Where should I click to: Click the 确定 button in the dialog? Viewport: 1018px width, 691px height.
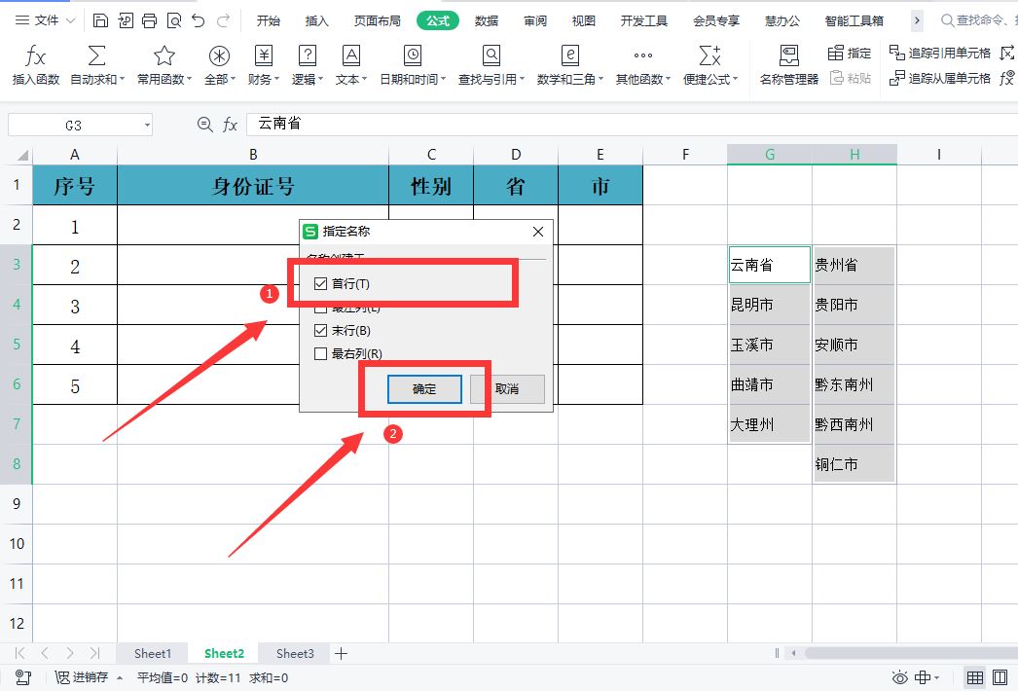(x=424, y=389)
